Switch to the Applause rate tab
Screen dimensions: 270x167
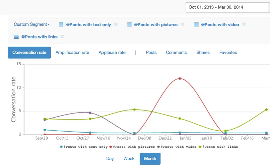tap(112, 52)
